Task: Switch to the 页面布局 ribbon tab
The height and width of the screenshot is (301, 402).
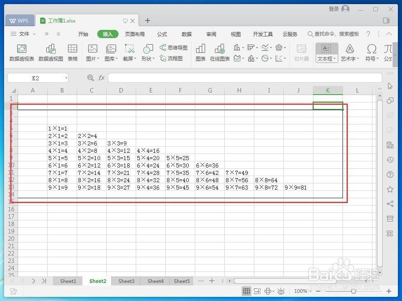Action: tap(135, 34)
